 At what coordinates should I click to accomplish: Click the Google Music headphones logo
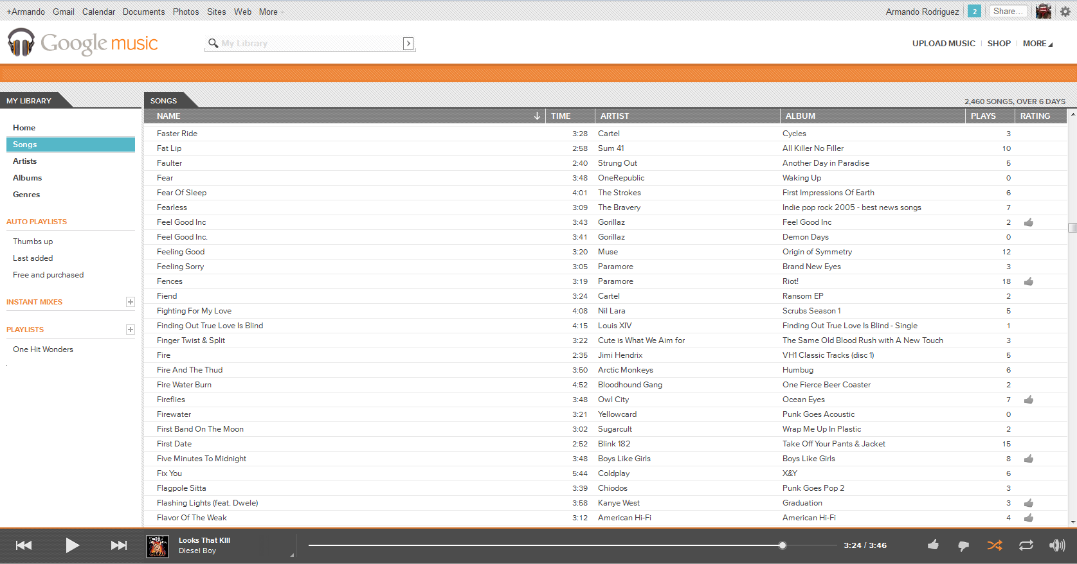(x=21, y=42)
